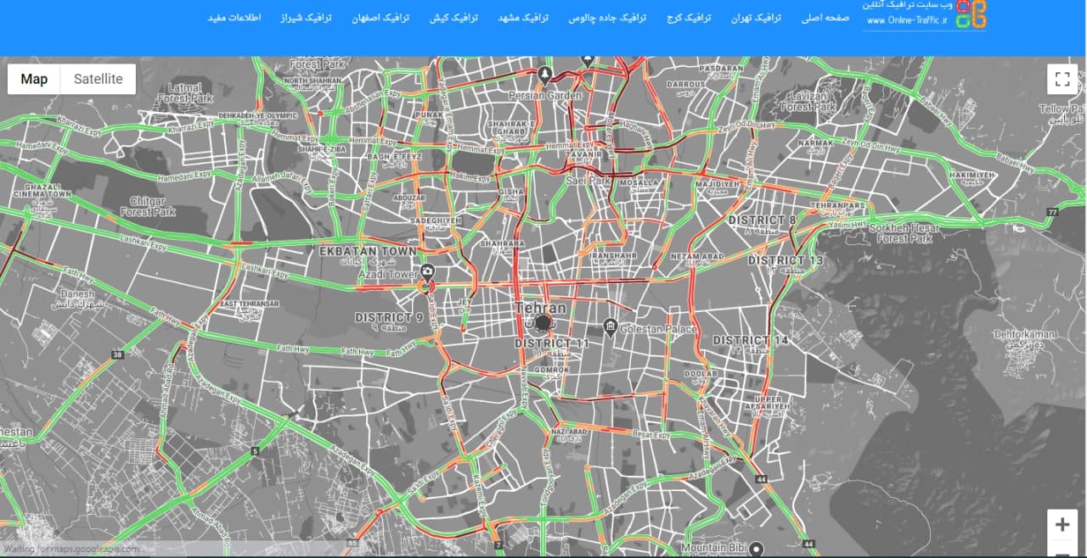Select the Latmal Forest Park label

pos(186,92)
